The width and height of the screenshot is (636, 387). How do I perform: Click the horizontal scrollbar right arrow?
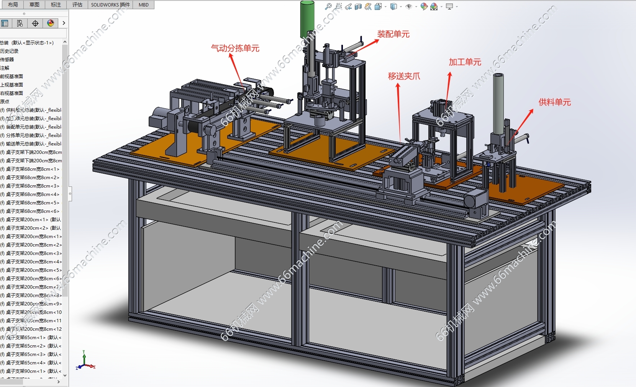click(x=59, y=382)
